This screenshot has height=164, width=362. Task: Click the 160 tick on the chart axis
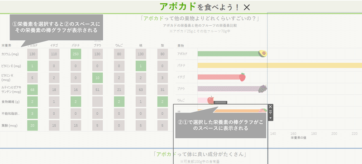[x=293, y=134]
